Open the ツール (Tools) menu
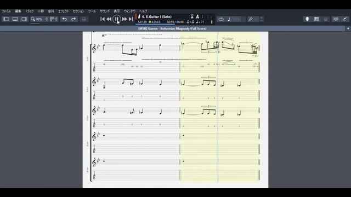 (92, 11)
